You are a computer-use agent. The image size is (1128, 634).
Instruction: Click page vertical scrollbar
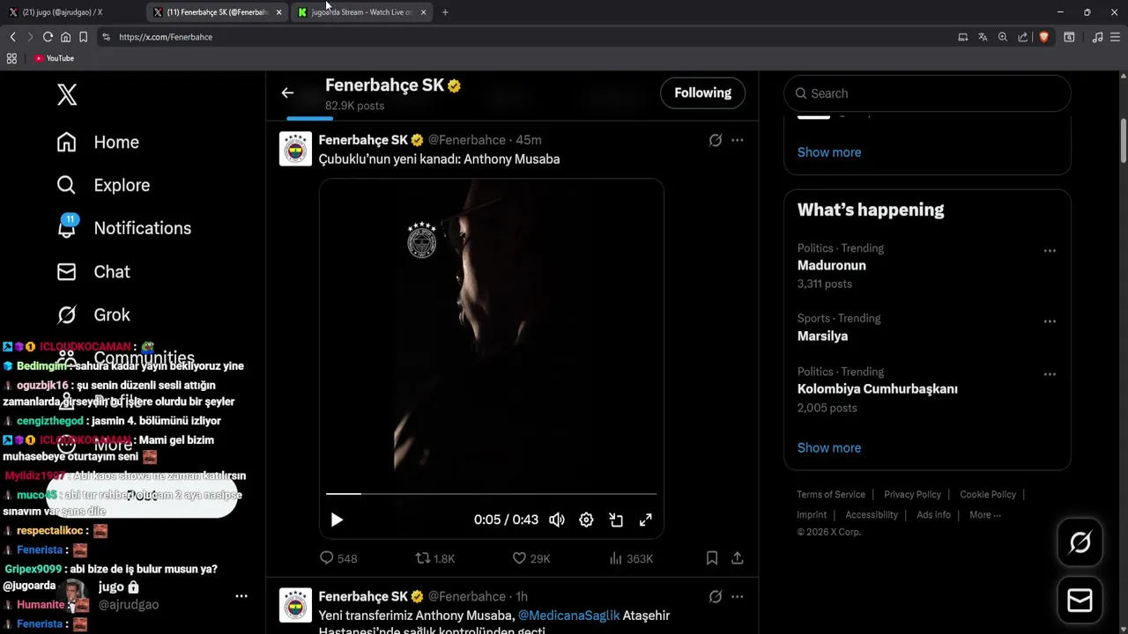tap(1124, 141)
